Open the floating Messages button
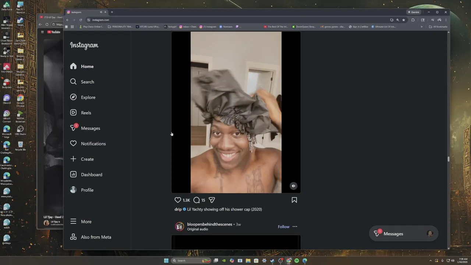The image size is (471, 265). pos(404,234)
